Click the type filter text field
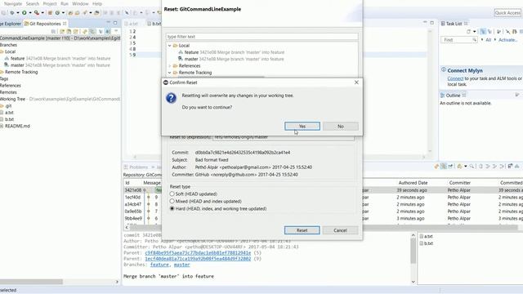The width and height of the screenshot is (523, 294). (261, 36)
